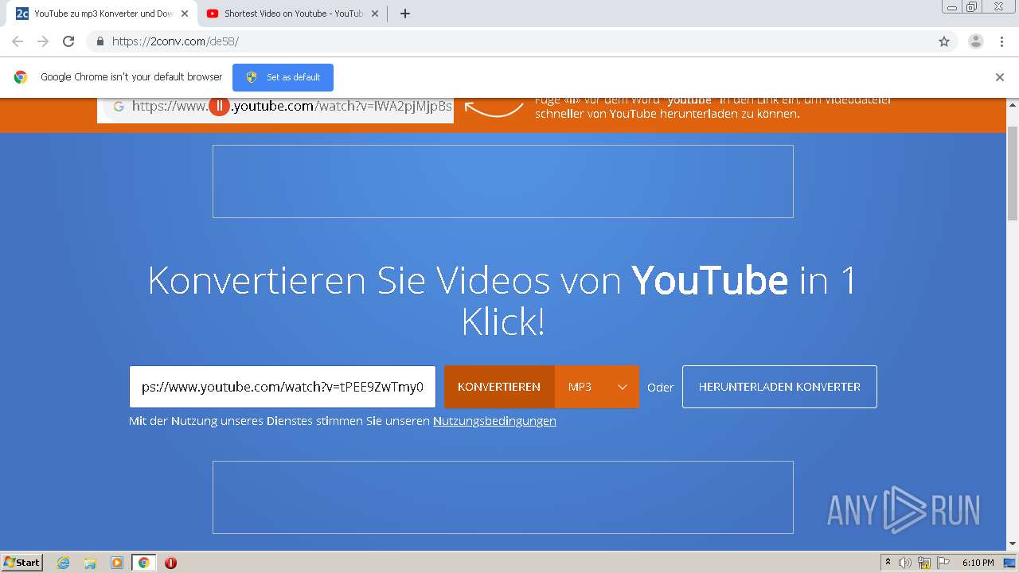Open the Action Center flag icon
Viewport: 1019px width, 573px height.
click(x=942, y=563)
